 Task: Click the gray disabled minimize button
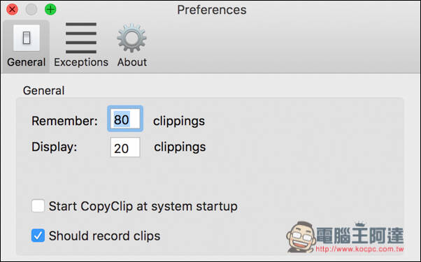click(31, 9)
